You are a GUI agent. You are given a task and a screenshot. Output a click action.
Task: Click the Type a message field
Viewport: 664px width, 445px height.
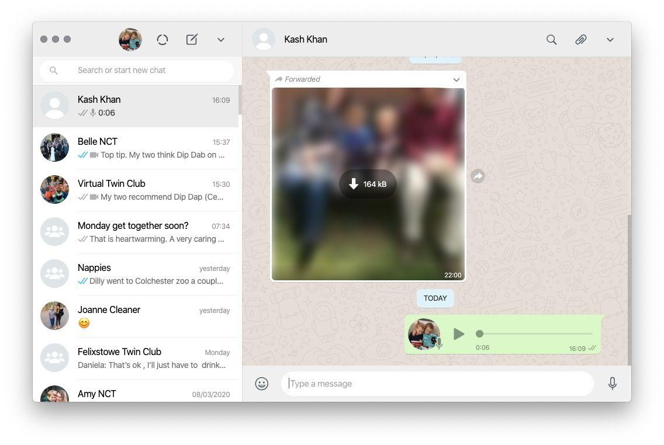pyautogui.click(x=437, y=384)
